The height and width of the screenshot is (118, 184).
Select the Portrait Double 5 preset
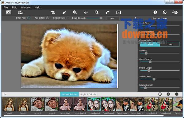[x=151, y=104]
